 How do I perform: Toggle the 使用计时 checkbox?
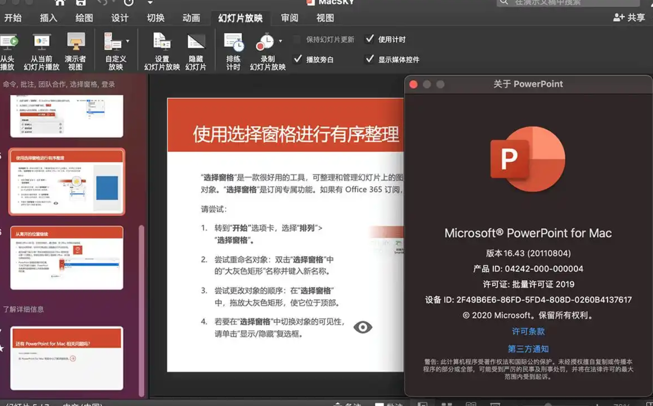[x=370, y=39]
